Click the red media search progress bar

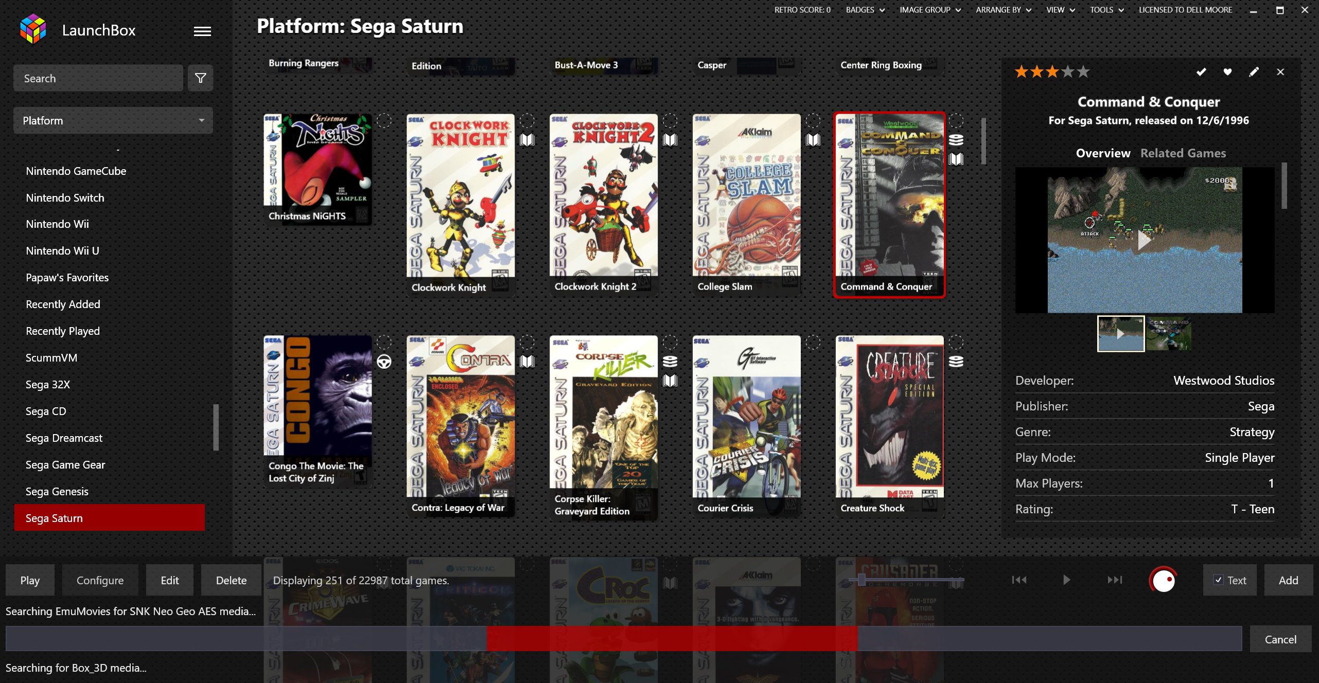click(x=672, y=638)
